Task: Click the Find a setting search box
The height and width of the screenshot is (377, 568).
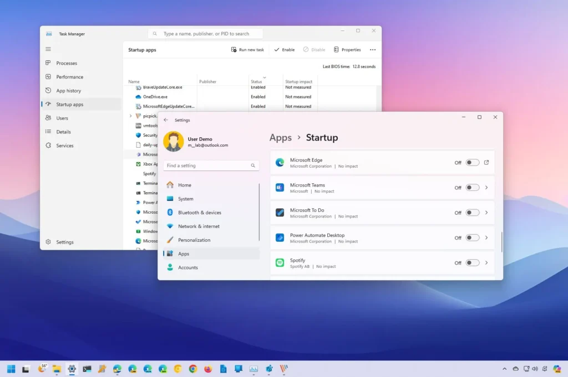Action: (211, 165)
